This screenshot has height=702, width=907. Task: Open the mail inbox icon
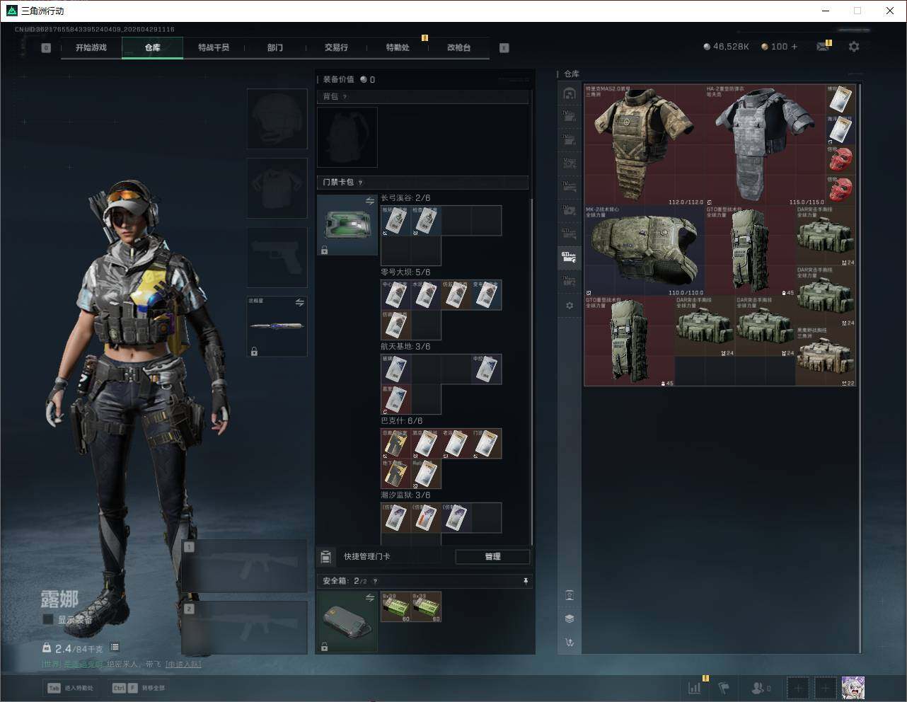click(823, 47)
